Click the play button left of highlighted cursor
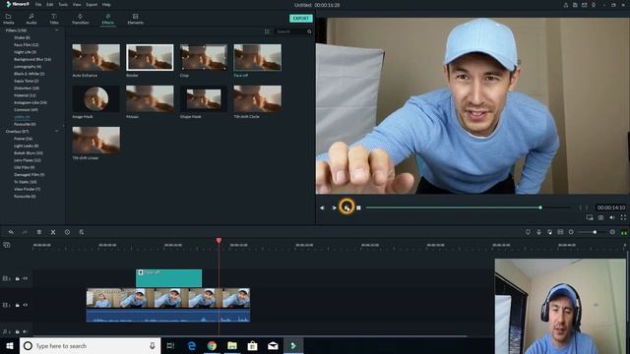 tap(334, 207)
